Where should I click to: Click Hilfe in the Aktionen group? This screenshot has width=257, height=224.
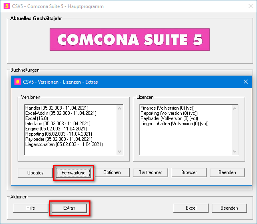[31, 208]
